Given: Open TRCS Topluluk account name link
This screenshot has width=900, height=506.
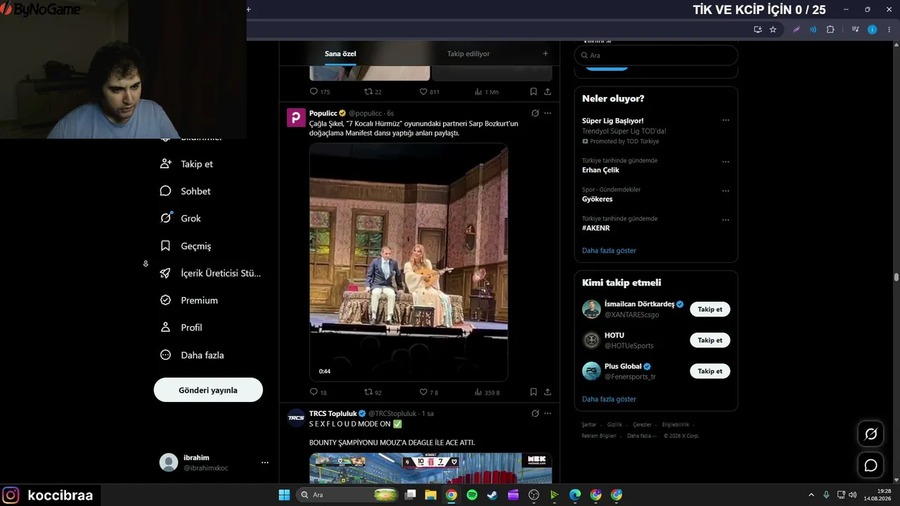Looking at the screenshot, I should pyautogui.click(x=333, y=413).
